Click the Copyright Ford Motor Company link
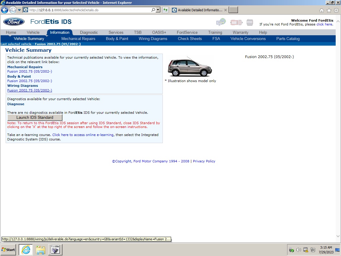 click(151, 161)
